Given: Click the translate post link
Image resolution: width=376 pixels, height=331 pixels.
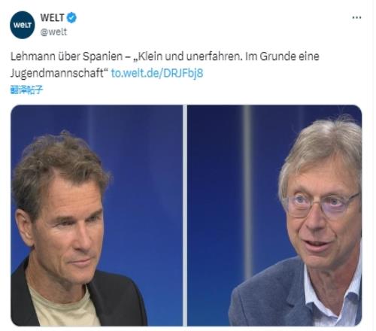Looking at the screenshot, I should coord(26,90).
